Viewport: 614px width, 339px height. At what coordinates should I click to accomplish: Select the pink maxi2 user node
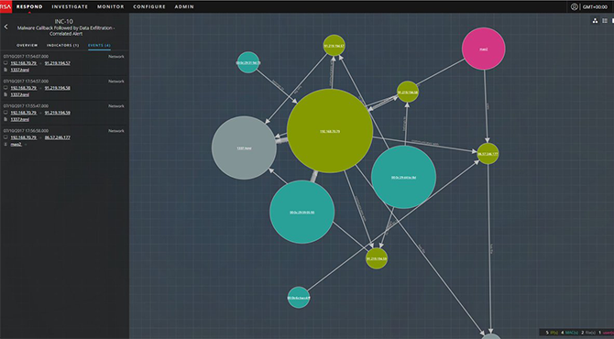point(484,49)
